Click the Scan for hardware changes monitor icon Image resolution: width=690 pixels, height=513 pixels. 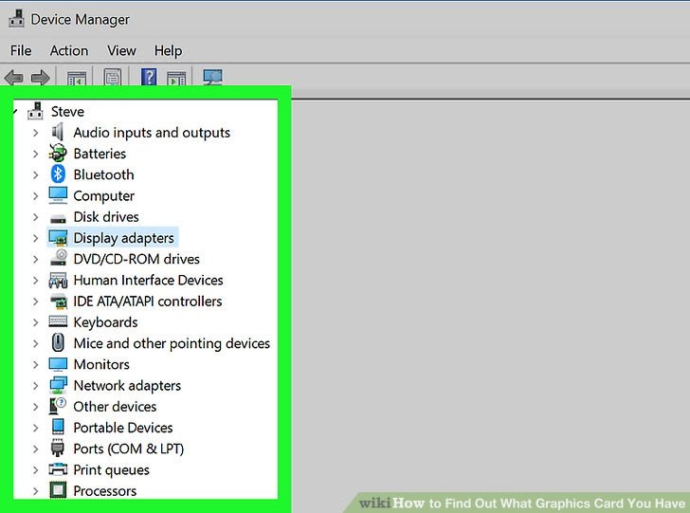pos(212,77)
